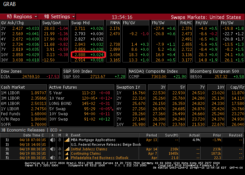Click 30Y Swap futures price 91-02

(x=90, y=119)
